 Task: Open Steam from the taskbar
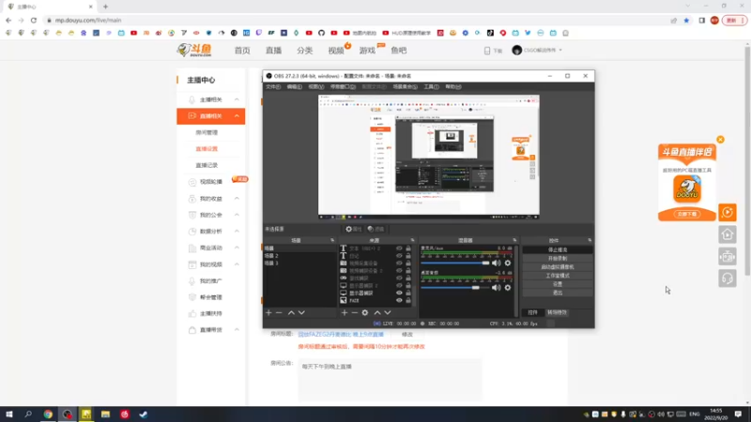click(144, 414)
